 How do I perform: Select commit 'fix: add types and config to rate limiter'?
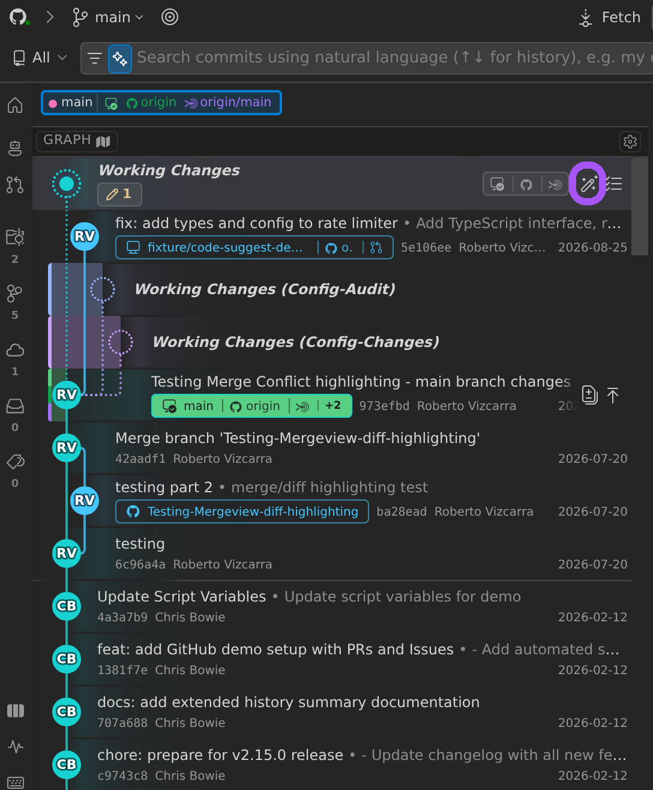pyautogui.click(x=332, y=237)
